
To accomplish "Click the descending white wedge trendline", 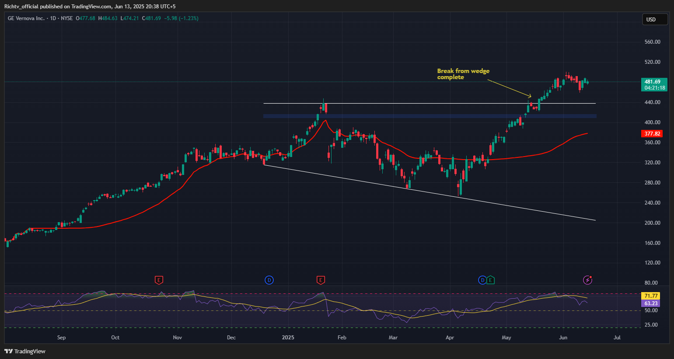I will (430, 192).
